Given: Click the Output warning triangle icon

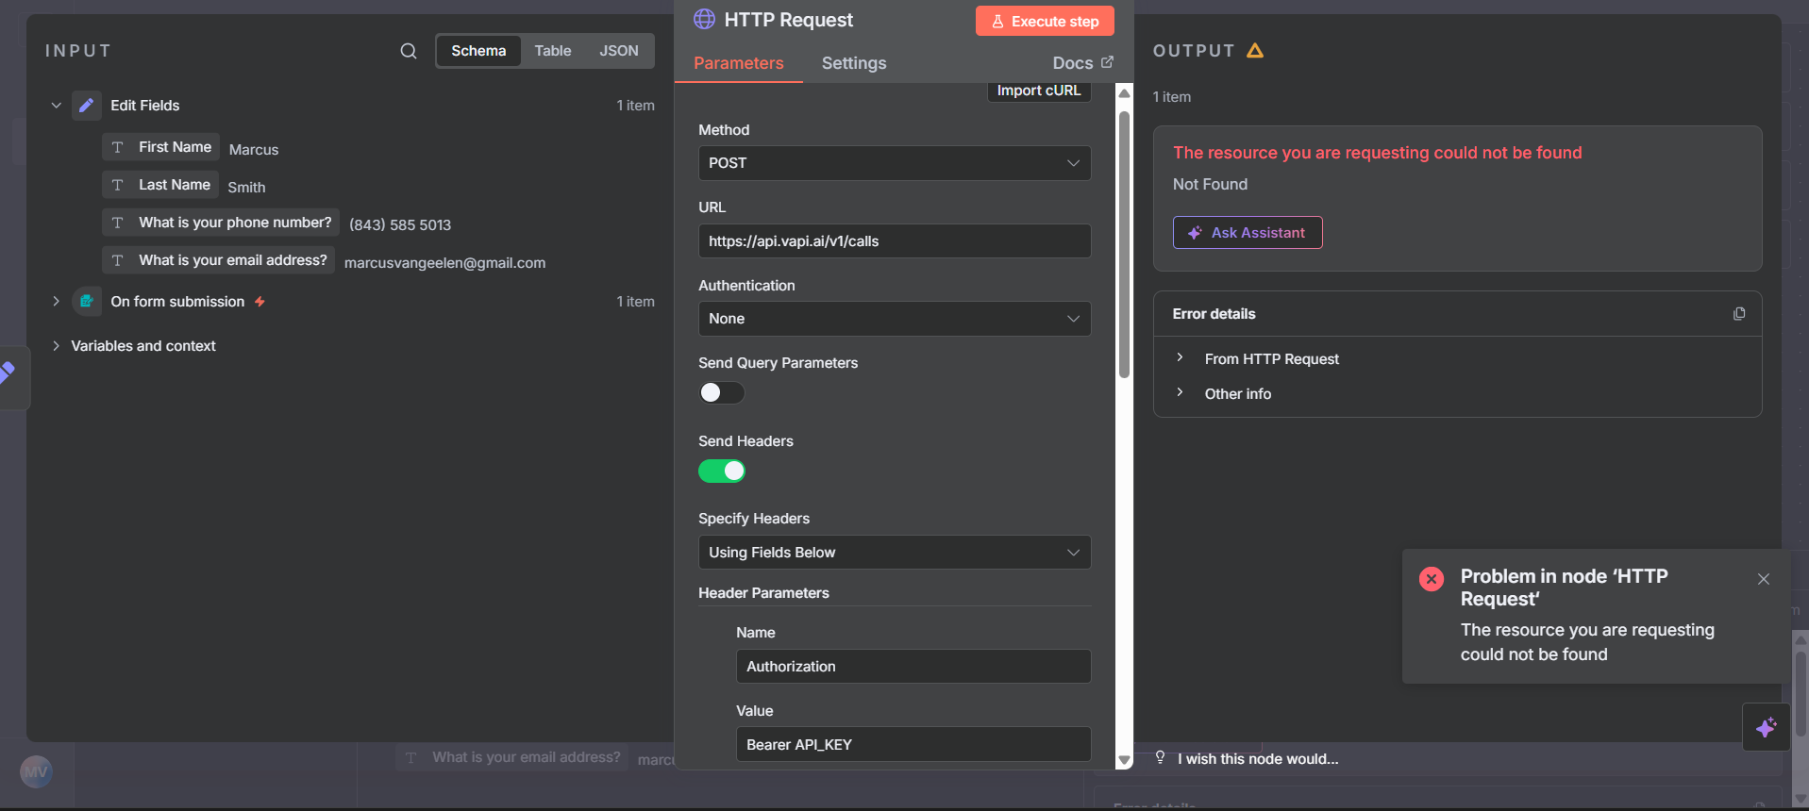Looking at the screenshot, I should 1254,51.
